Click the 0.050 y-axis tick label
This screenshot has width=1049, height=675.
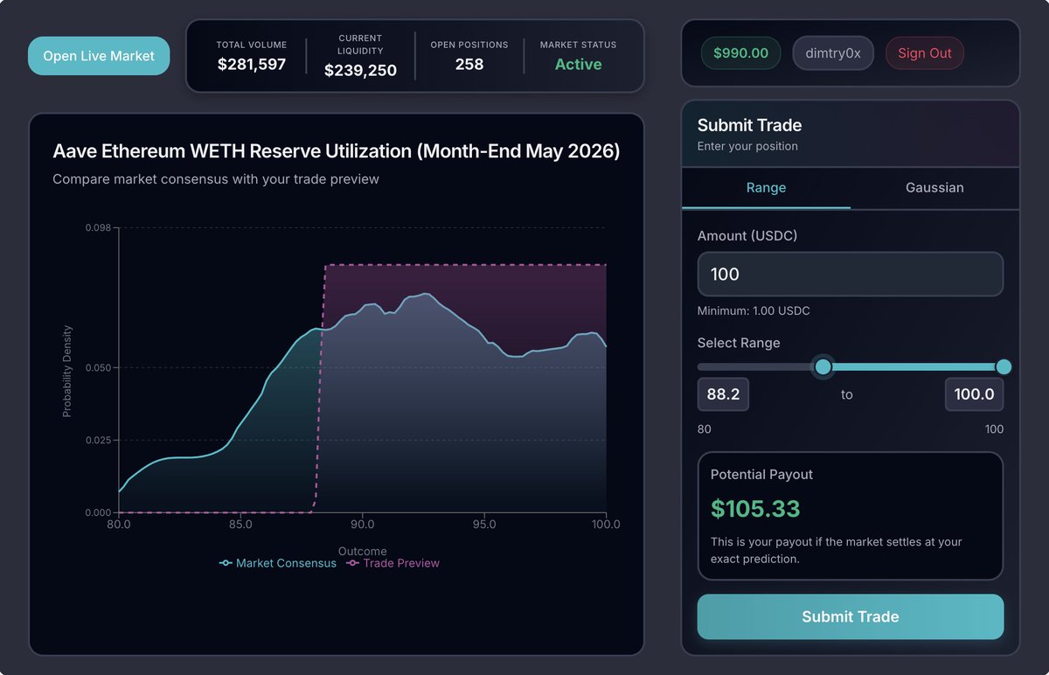(x=97, y=367)
